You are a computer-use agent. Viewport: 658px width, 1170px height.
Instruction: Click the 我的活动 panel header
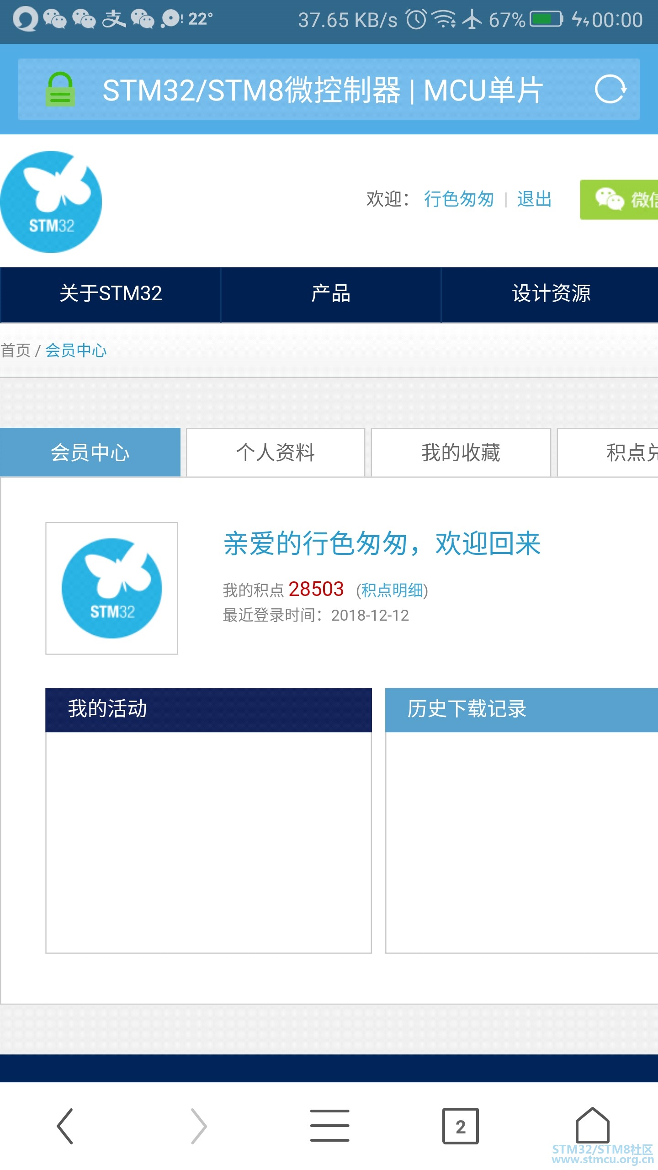click(x=208, y=710)
